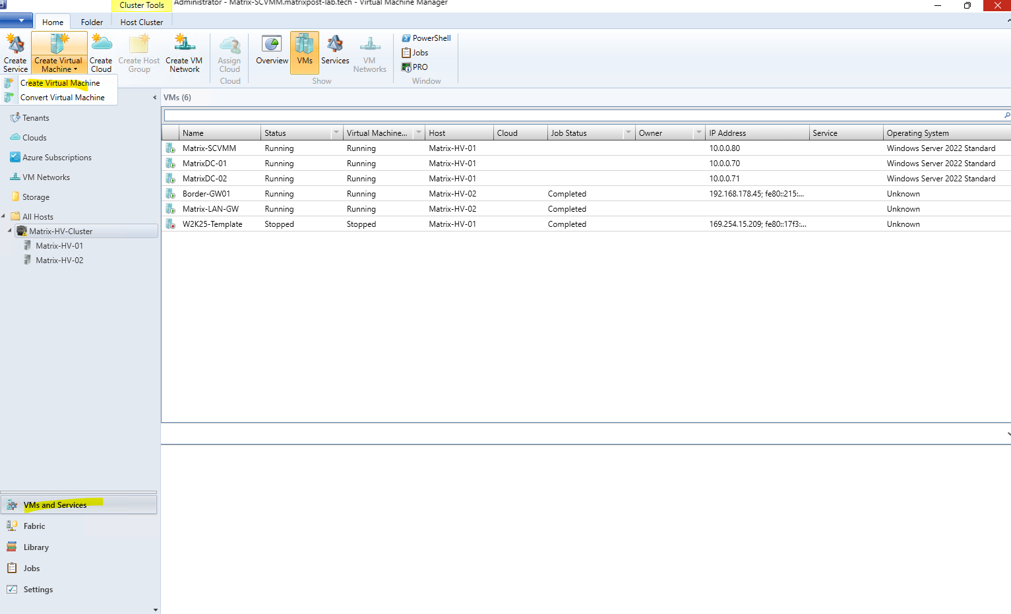
Task: Launch the Create Cloud wizard
Action: [x=101, y=53]
